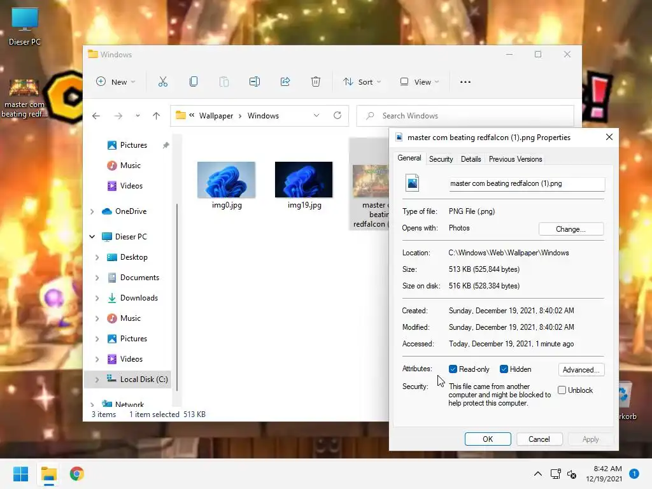The width and height of the screenshot is (652, 489).
Task: Click the Paste clipboard icon in toolbar
Action: point(224,82)
